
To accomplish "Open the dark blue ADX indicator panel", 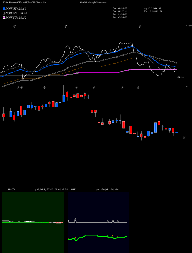I will point(98,222).
